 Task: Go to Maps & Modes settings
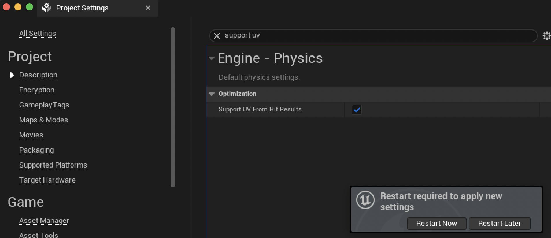point(43,120)
